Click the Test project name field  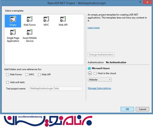point(56,88)
